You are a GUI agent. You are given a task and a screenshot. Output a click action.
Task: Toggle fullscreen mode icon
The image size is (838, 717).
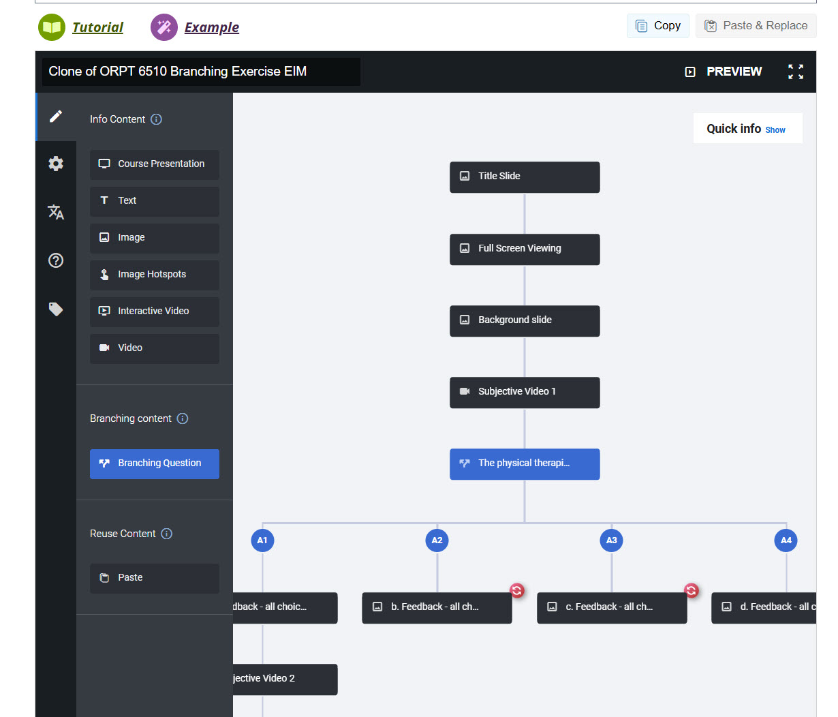[x=795, y=72]
